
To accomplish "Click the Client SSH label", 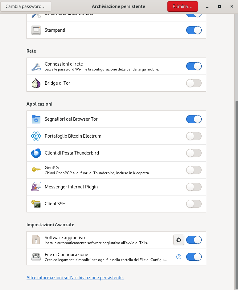I will click(x=55, y=204).
